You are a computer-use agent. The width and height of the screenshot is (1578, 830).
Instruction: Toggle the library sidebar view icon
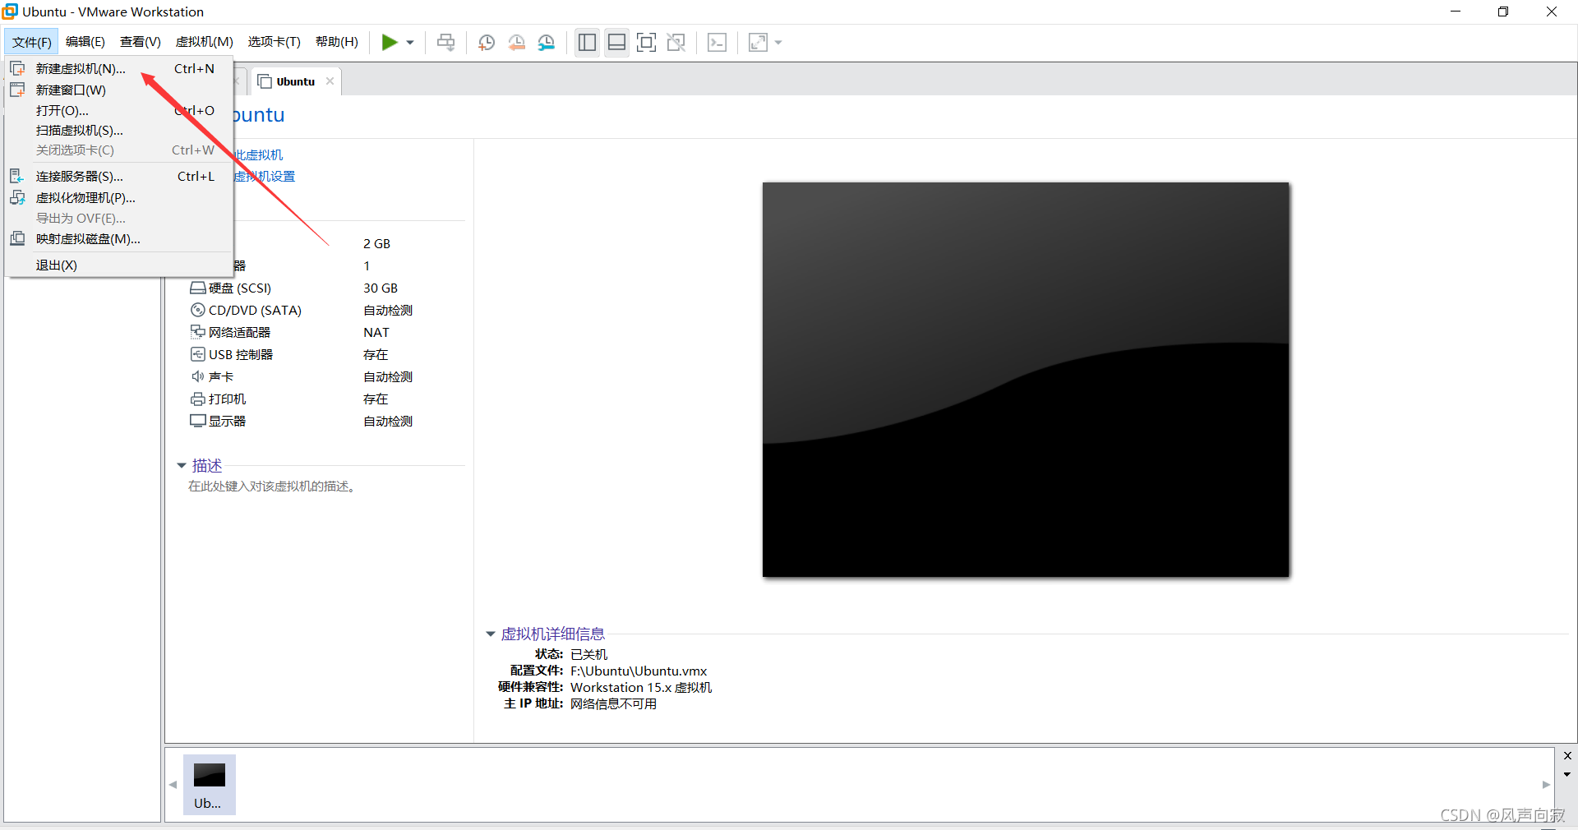pos(587,43)
